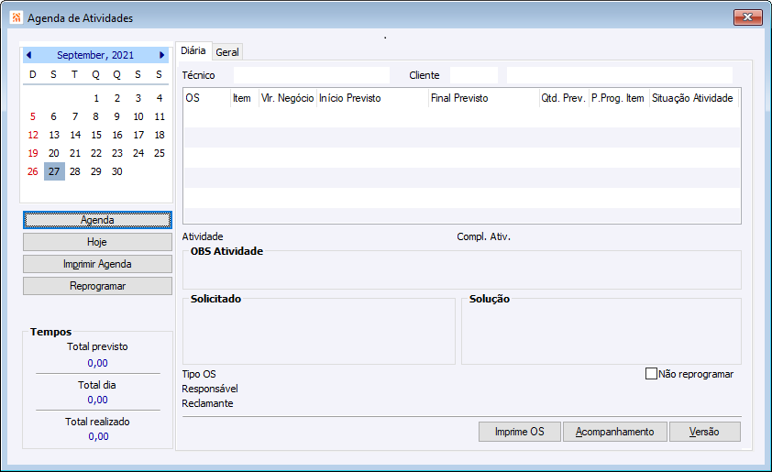Click the Vlr. Negócio column header
The image size is (772, 472).
pyautogui.click(x=288, y=98)
